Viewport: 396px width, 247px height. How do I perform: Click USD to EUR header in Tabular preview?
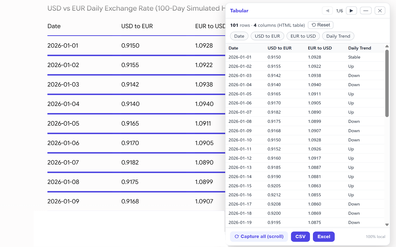point(280,48)
